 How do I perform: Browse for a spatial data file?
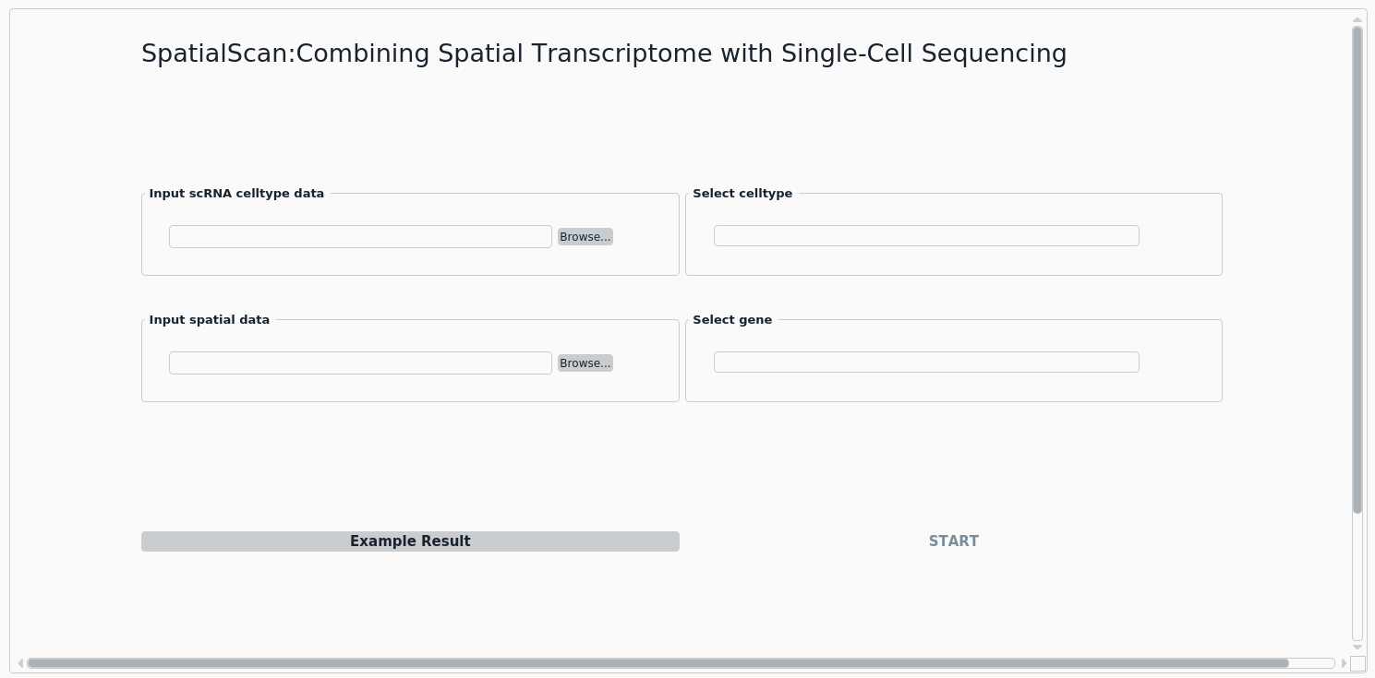[x=585, y=363]
